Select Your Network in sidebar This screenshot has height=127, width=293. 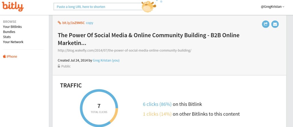point(13,42)
